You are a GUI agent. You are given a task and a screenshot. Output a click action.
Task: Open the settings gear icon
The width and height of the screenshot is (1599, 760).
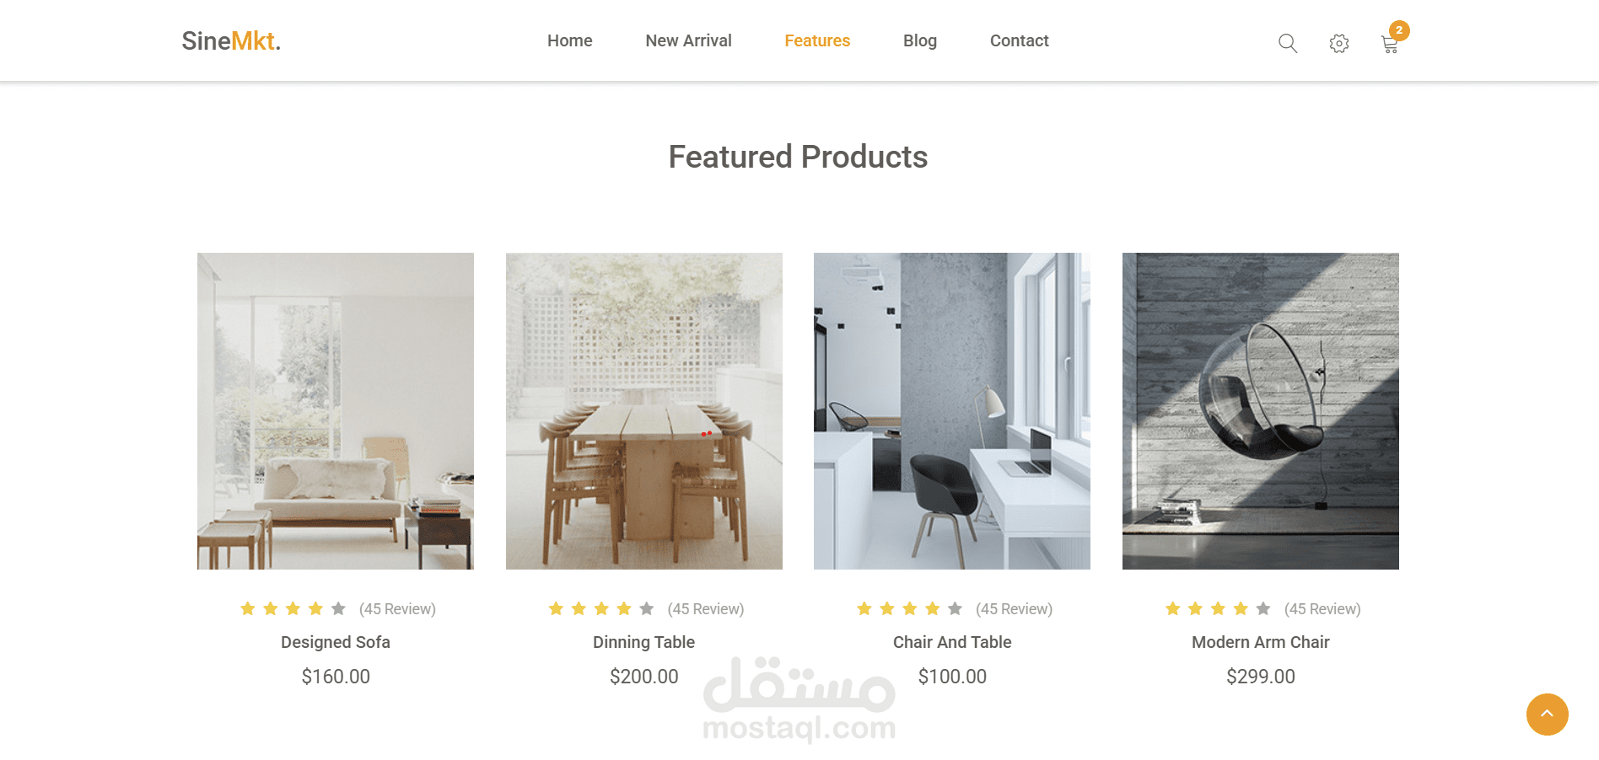(x=1339, y=43)
